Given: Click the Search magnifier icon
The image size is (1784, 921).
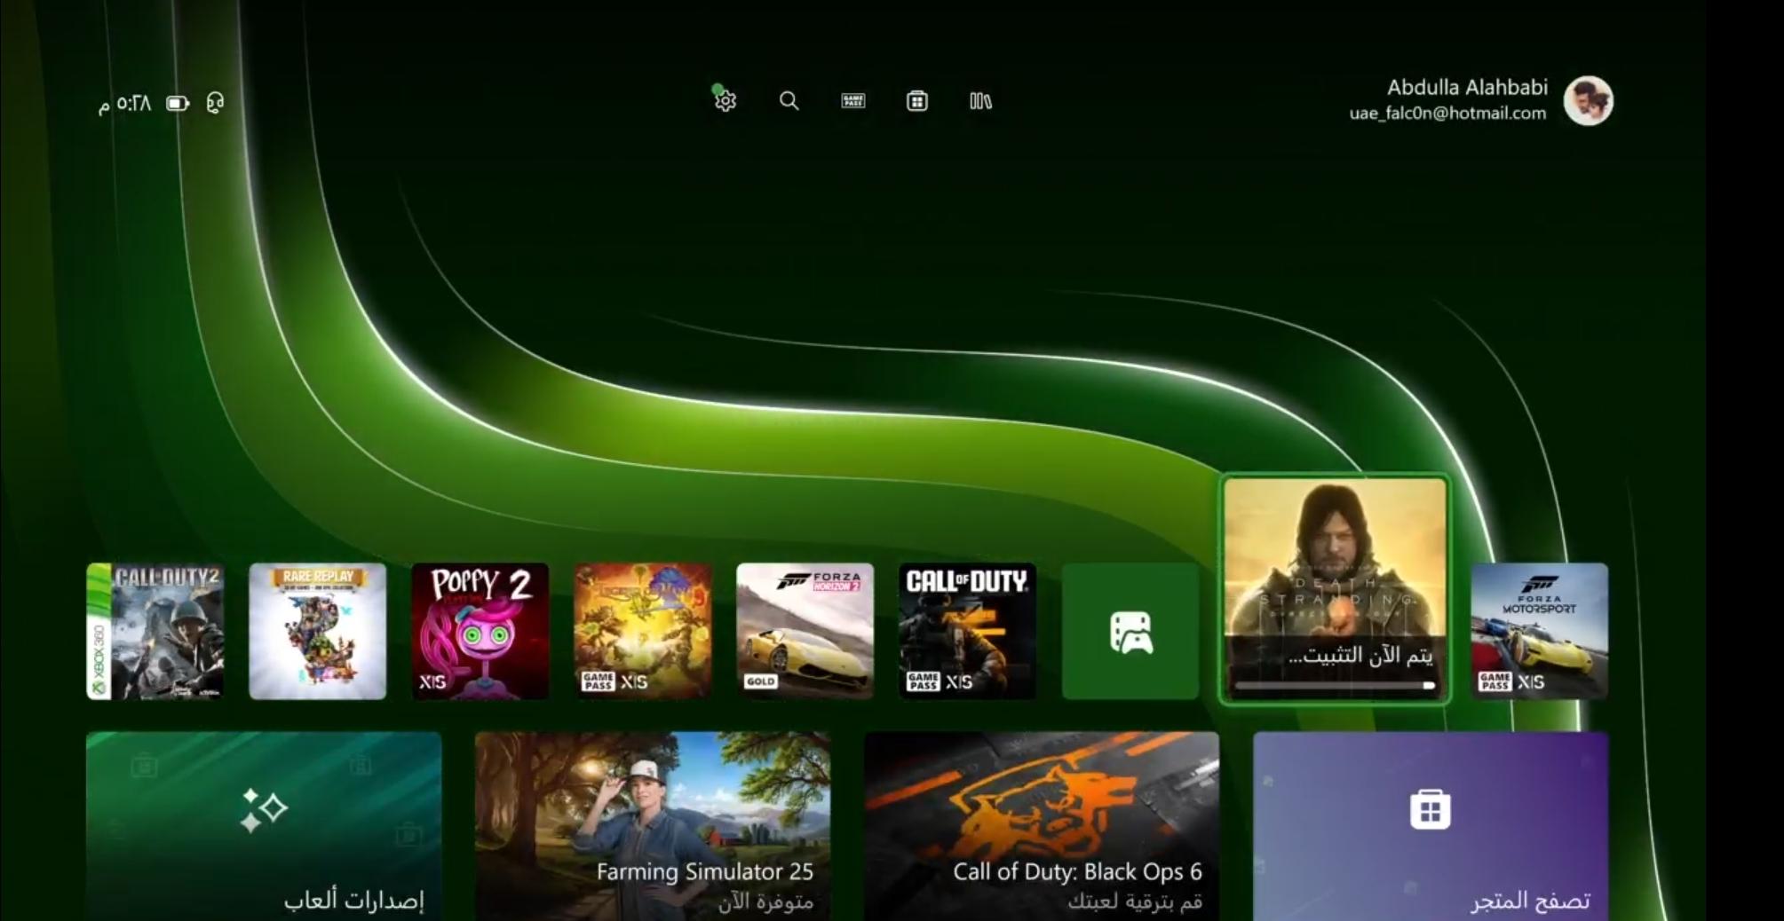Looking at the screenshot, I should (x=789, y=100).
